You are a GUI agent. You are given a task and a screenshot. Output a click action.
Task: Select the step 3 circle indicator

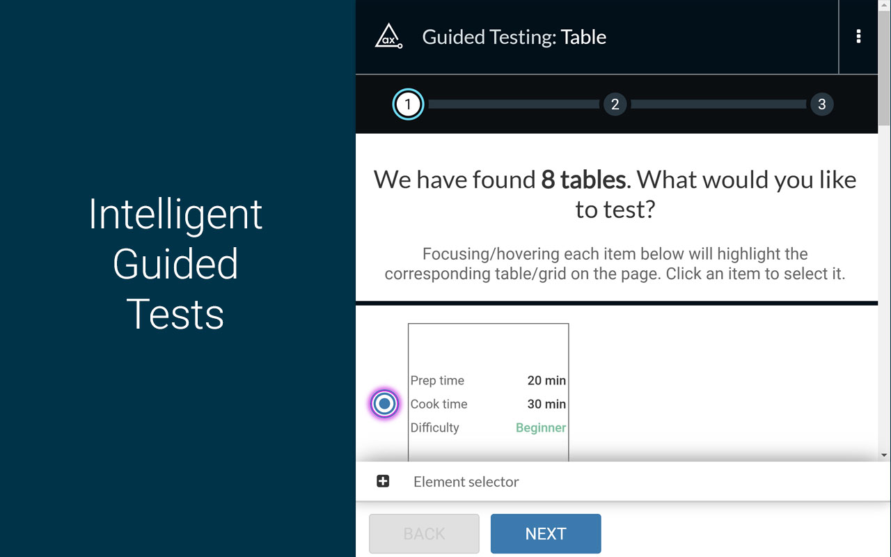click(821, 104)
